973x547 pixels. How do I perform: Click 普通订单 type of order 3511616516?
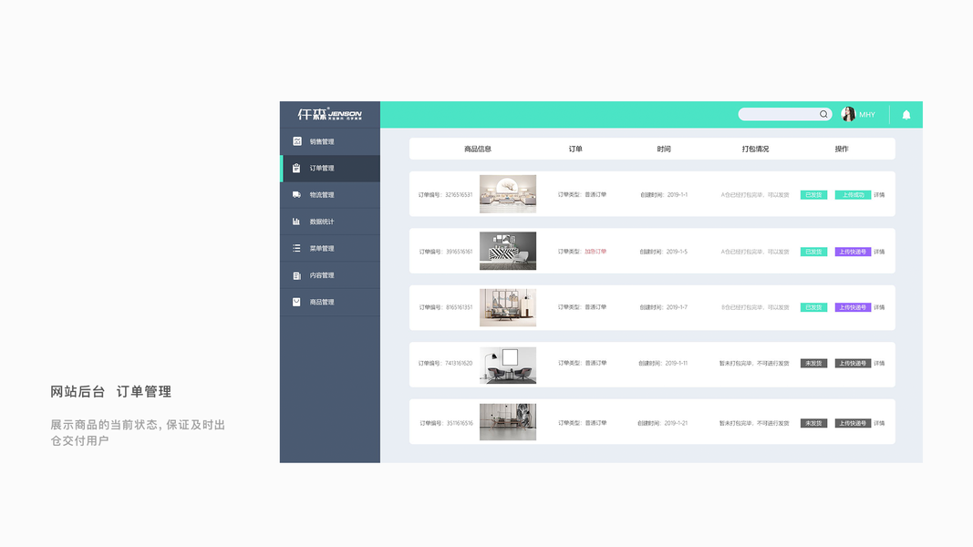pos(595,423)
